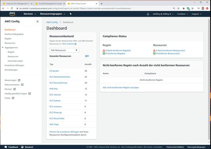Switch to the CloudTrail Management Console tab
211x149 pixels.
pyautogui.click(x=50, y=4)
